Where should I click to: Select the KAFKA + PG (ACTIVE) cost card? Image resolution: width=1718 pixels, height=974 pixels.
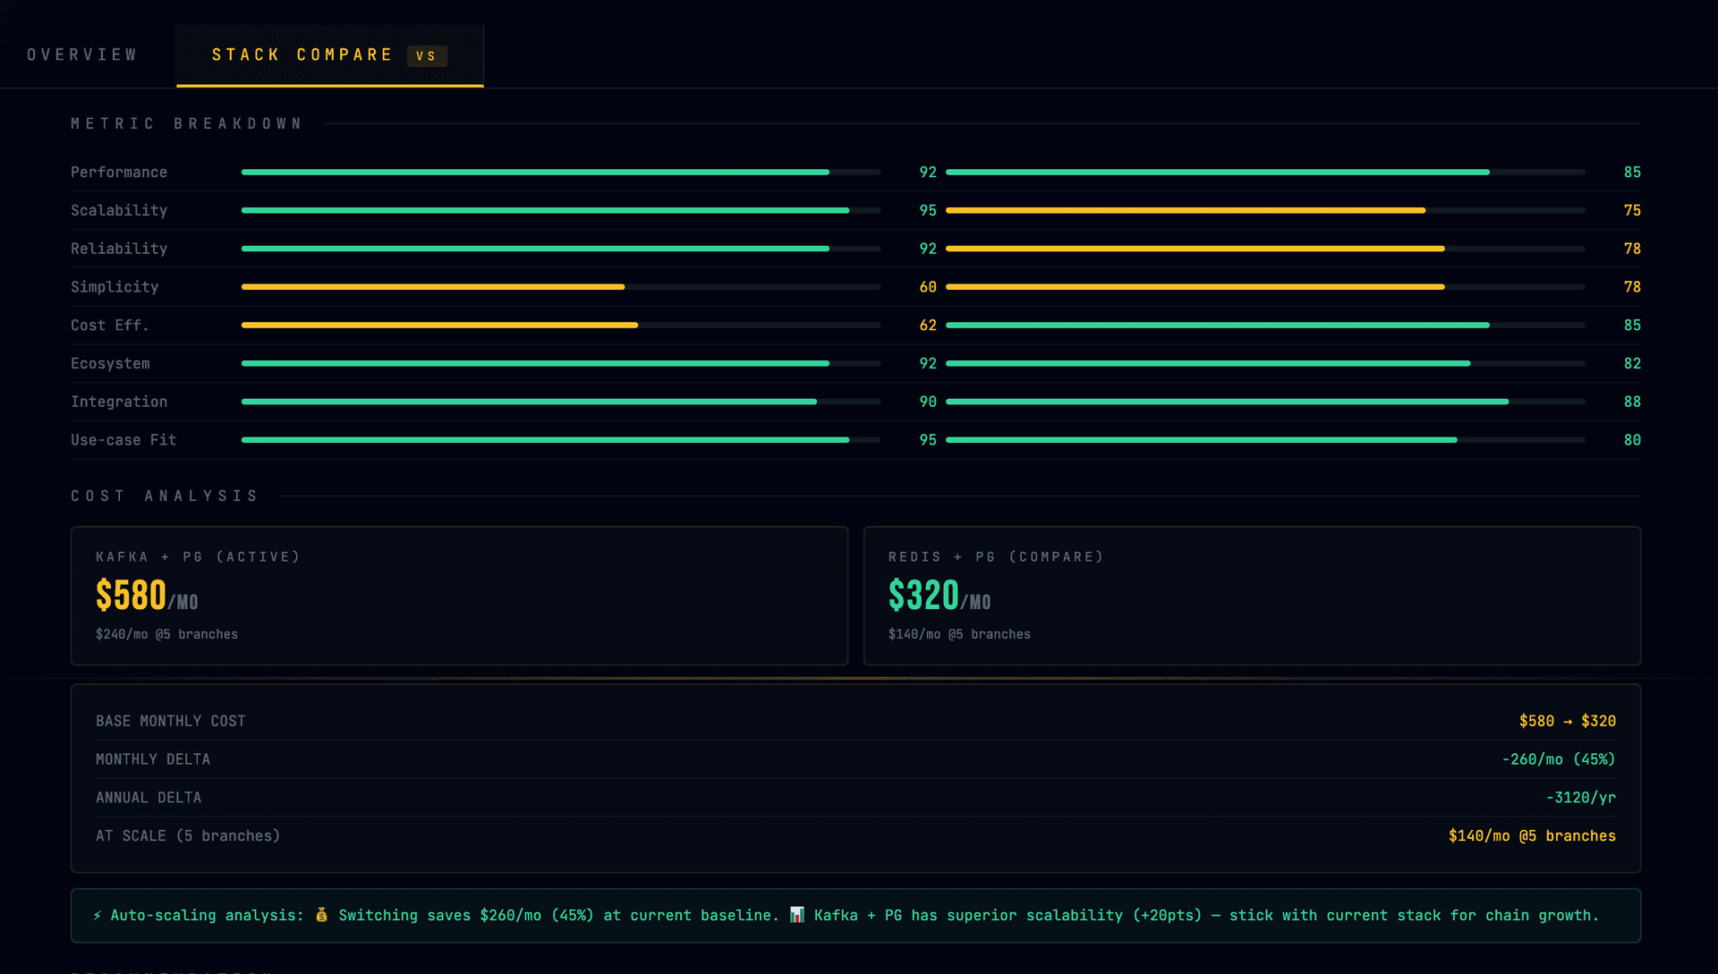(459, 596)
